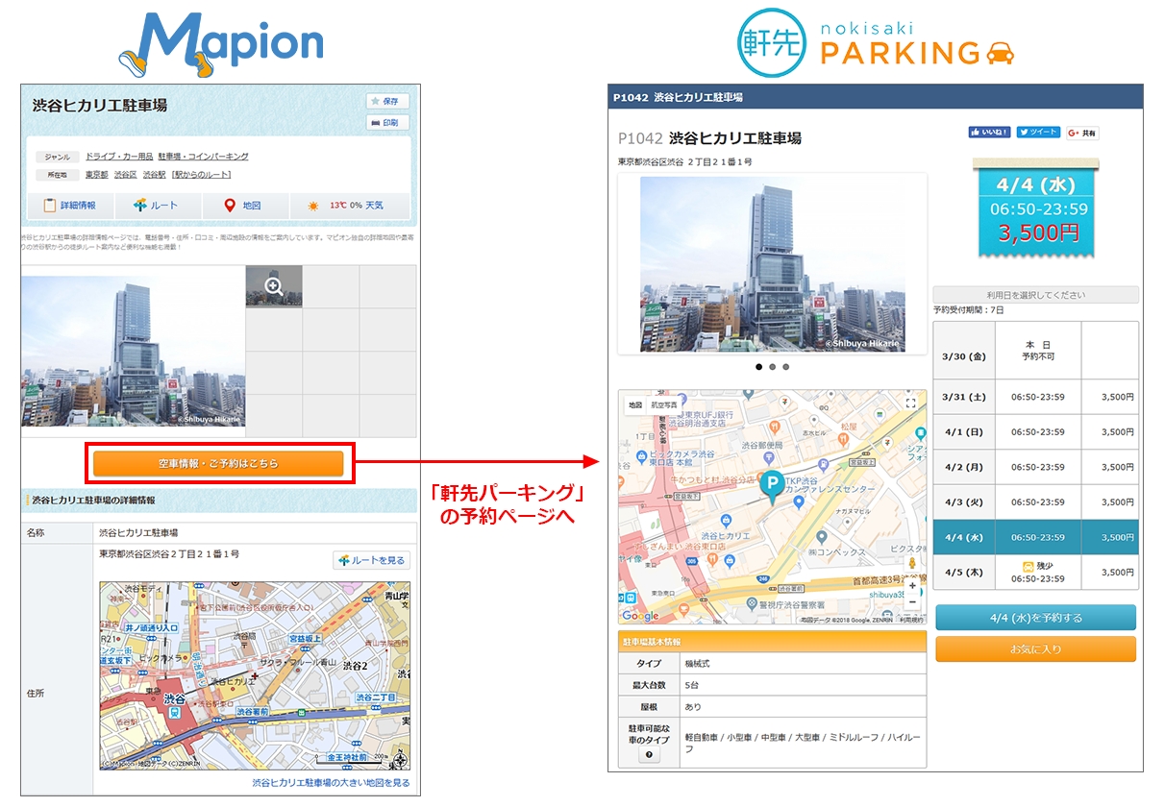Click the 機械式 type value cell
The image size is (1165, 807).
tap(803, 664)
